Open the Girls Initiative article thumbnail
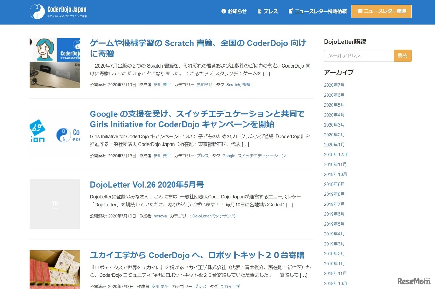 [x=55, y=133]
